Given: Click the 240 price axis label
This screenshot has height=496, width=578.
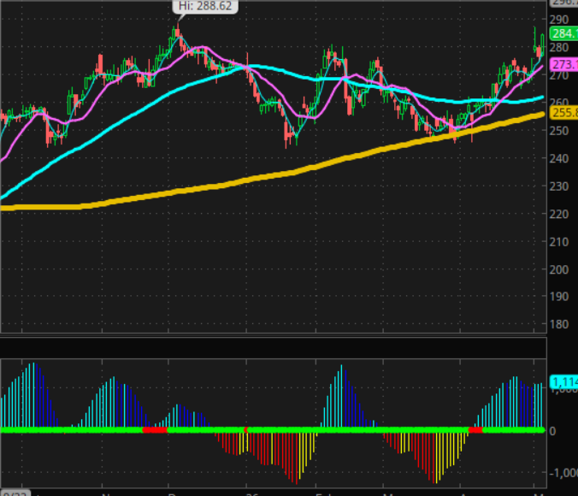Looking at the screenshot, I should (x=559, y=158).
